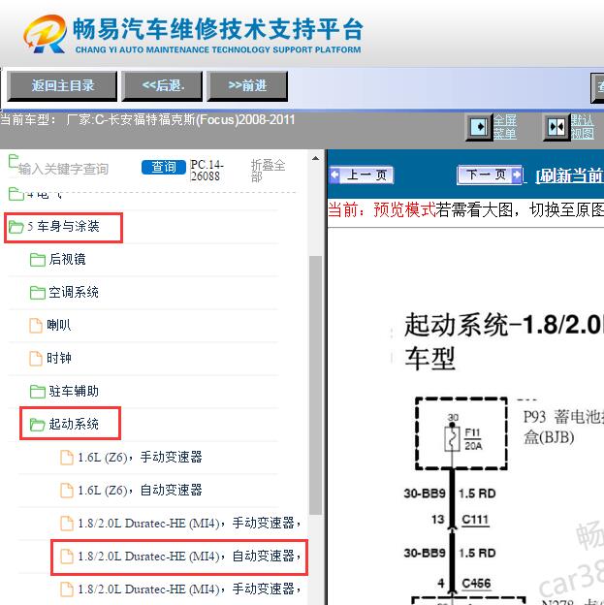Viewport: 604px width, 605px height.
Task: Click the scrollbar up arrow in tree panel
Action: (316, 158)
